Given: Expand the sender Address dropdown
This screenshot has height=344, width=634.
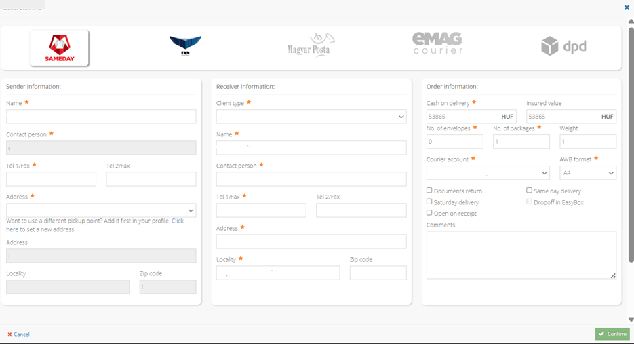Looking at the screenshot, I should (x=101, y=210).
